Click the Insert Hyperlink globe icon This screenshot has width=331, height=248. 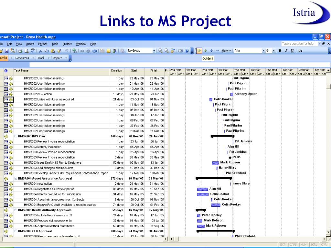[x=74, y=51]
